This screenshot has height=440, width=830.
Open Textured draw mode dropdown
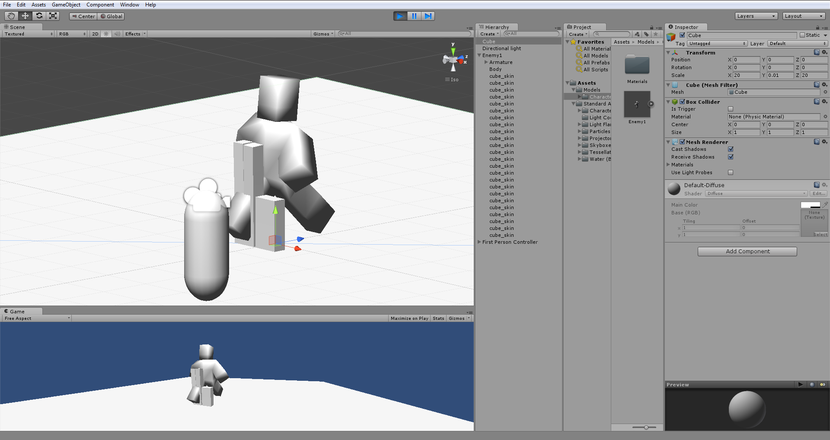pyautogui.click(x=29, y=34)
